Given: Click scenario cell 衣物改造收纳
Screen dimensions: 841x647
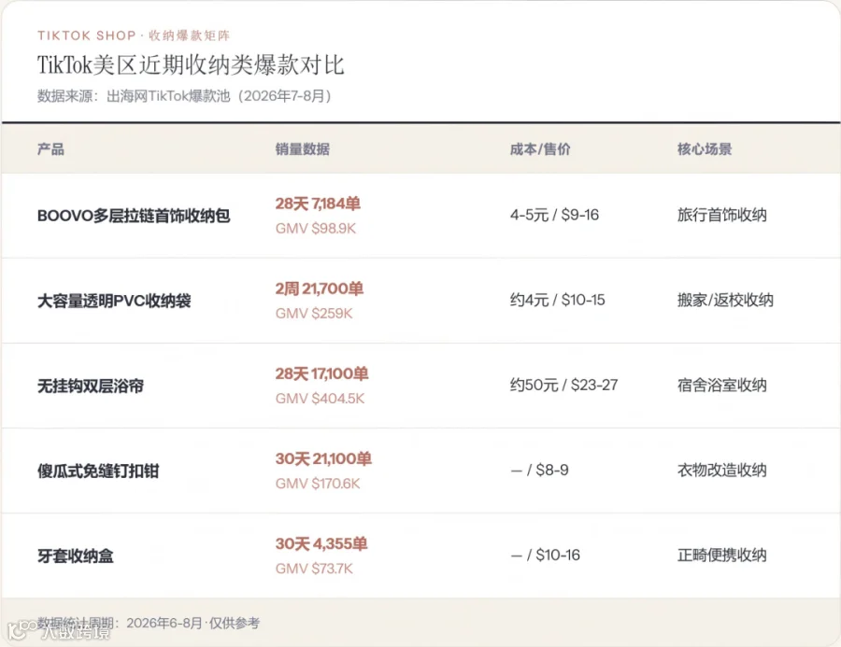Looking at the screenshot, I should click(x=722, y=471).
